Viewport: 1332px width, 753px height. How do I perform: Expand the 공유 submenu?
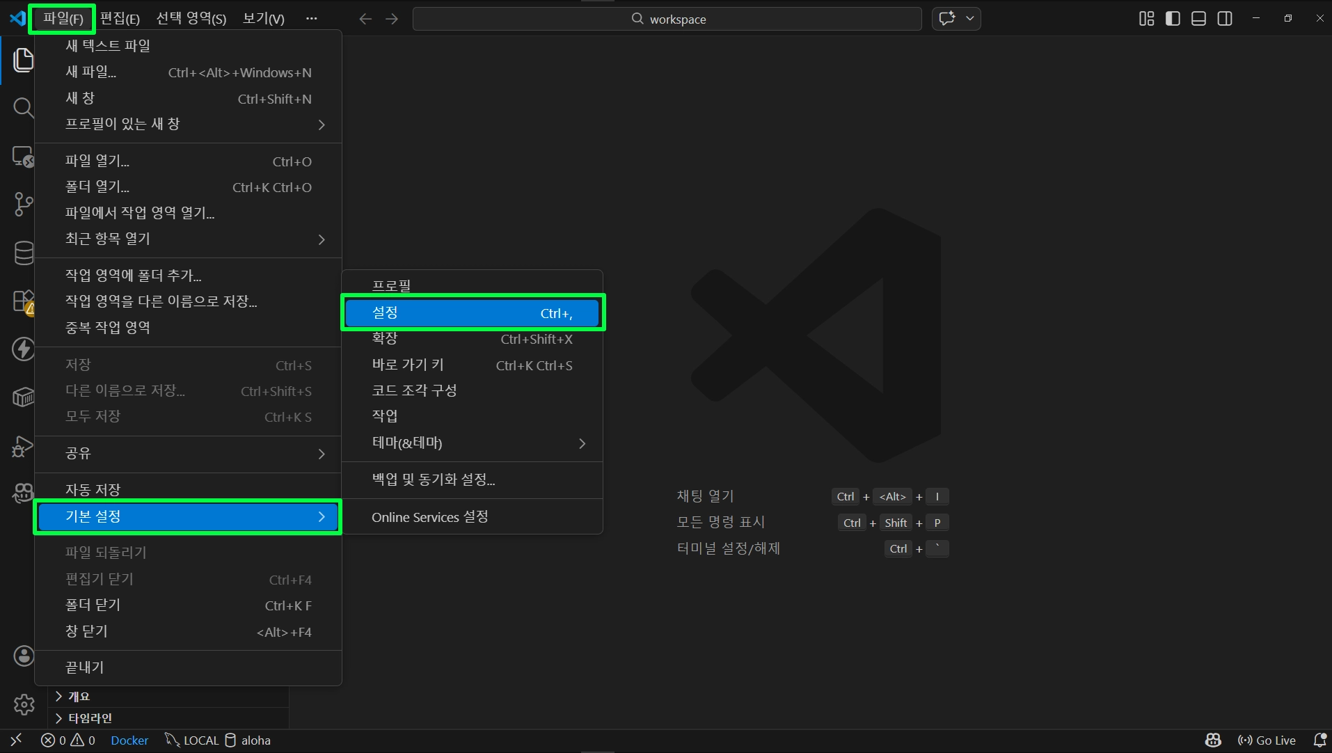coord(188,454)
